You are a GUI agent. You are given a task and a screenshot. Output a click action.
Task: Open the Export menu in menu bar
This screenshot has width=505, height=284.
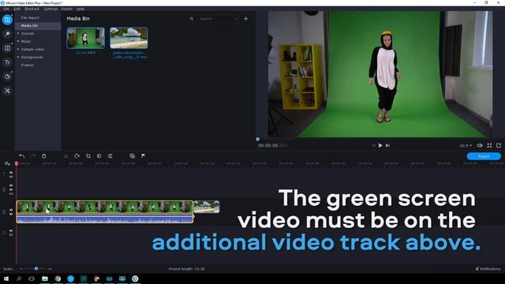(66, 9)
